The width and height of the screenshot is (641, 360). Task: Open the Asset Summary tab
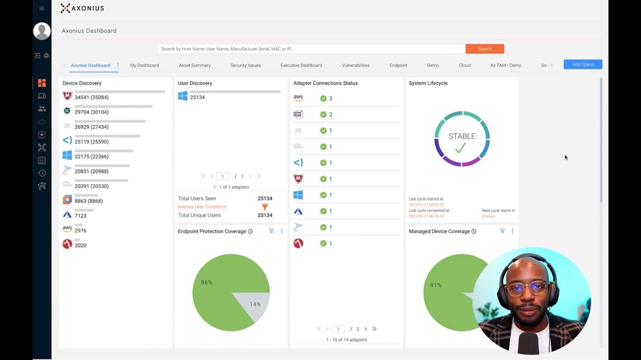[x=195, y=65]
